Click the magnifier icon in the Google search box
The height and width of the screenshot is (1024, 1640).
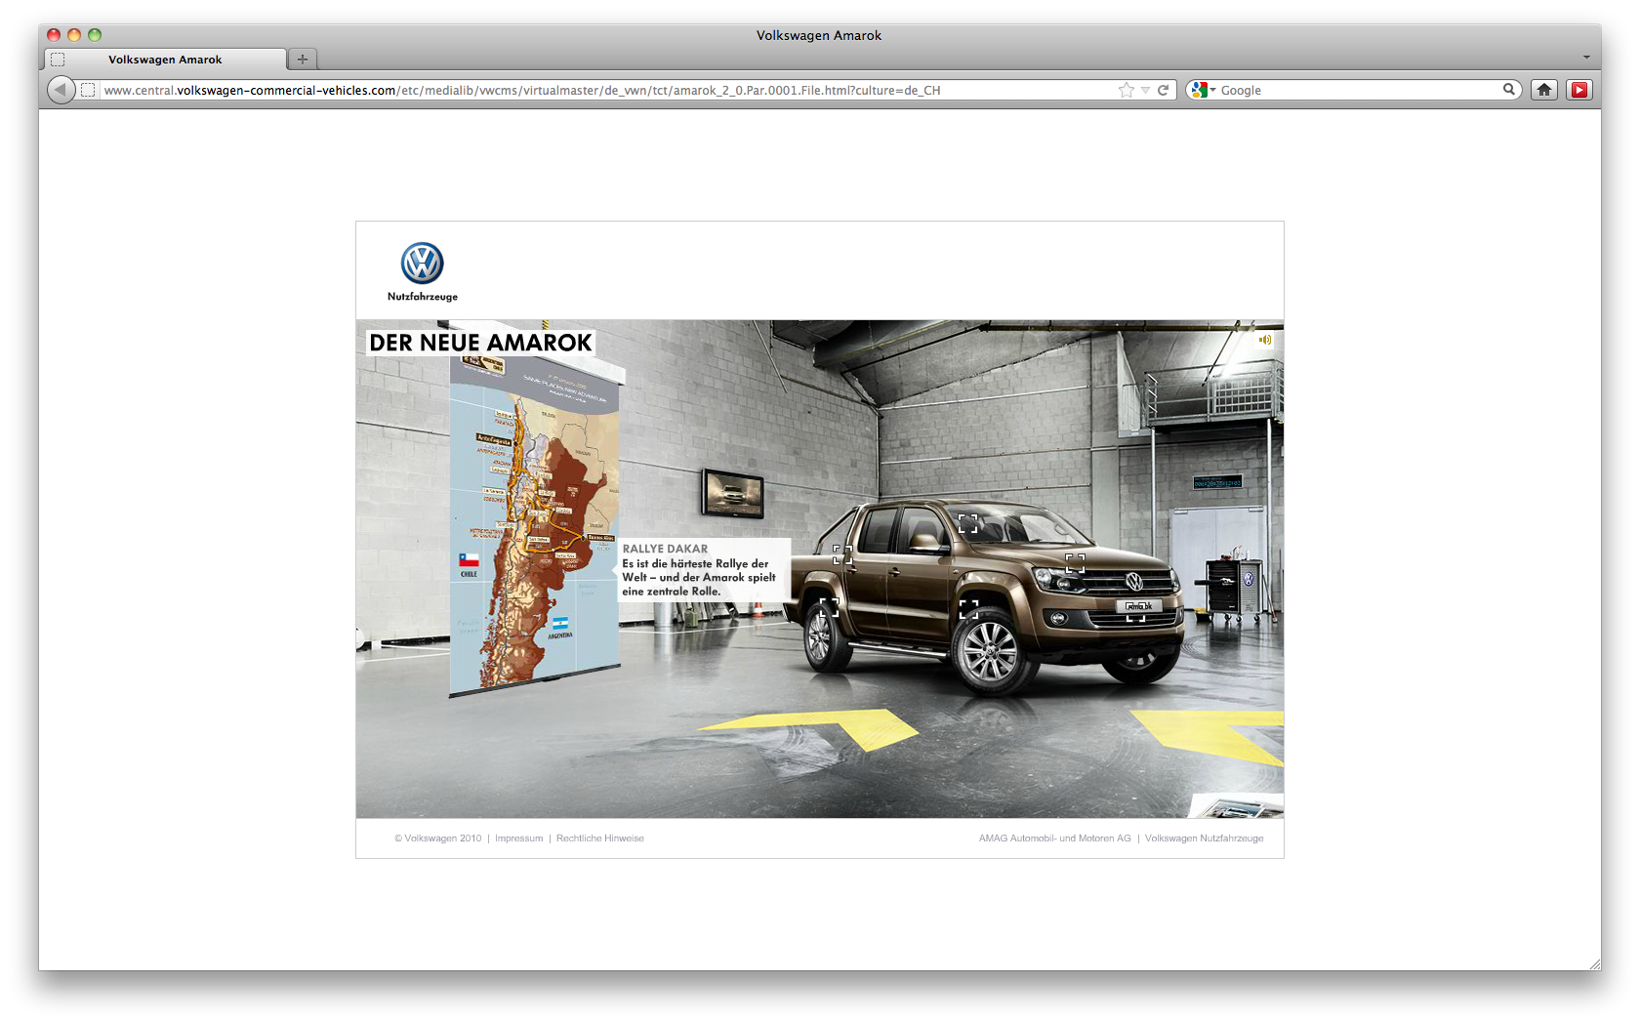pos(1509,89)
